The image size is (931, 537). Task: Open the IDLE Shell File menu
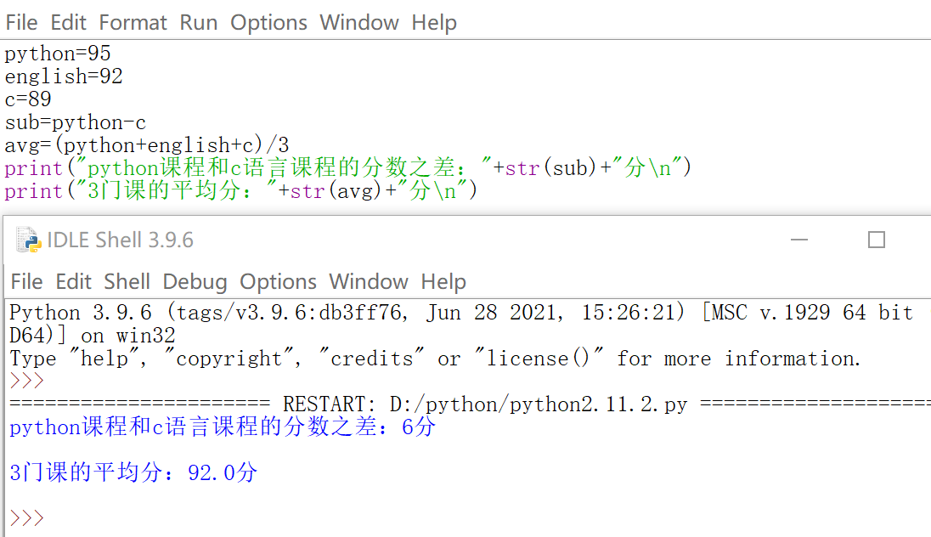click(x=26, y=281)
